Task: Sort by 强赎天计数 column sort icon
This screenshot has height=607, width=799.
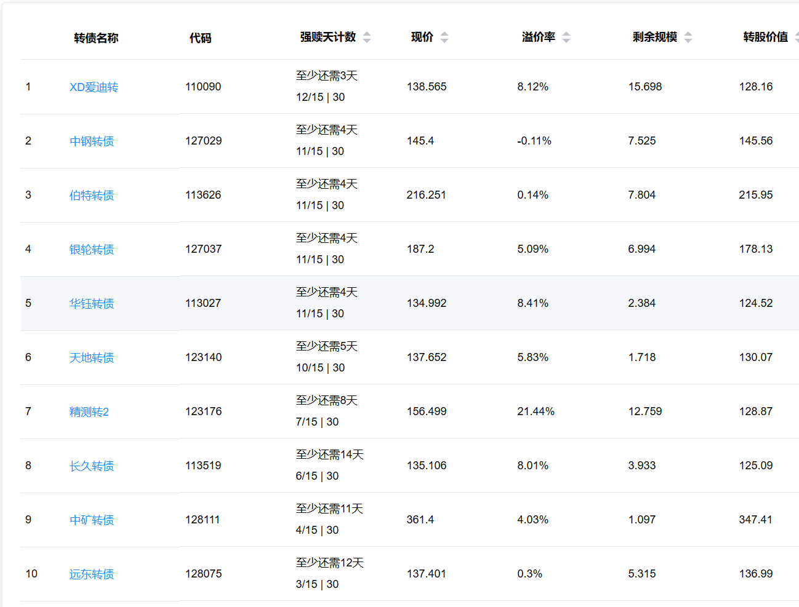Action: tap(367, 38)
